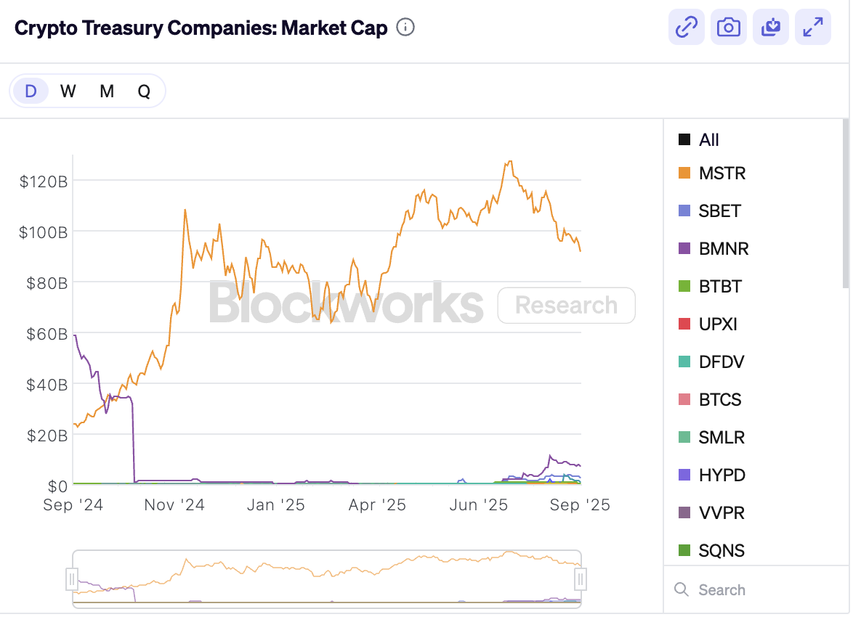853x617 pixels.
Task: Hide the SBET series in legend
Action: pos(719,211)
